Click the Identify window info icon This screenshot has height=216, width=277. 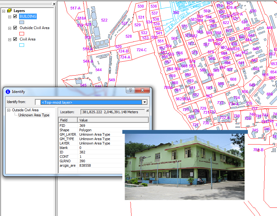pos(8,92)
